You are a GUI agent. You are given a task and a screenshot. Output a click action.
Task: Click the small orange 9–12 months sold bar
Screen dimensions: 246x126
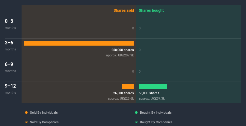coord(128,86)
